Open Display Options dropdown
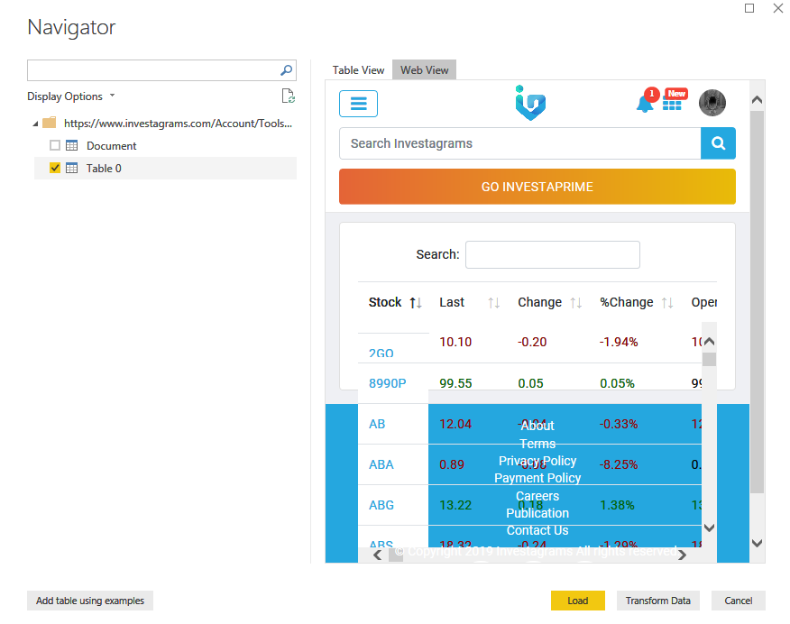The width and height of the screenshot is (790, 624). 71,96
